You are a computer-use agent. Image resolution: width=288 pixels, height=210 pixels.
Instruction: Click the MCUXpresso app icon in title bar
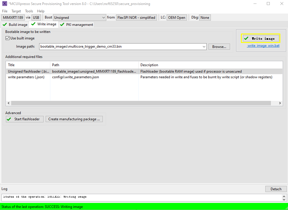(4, 4)
